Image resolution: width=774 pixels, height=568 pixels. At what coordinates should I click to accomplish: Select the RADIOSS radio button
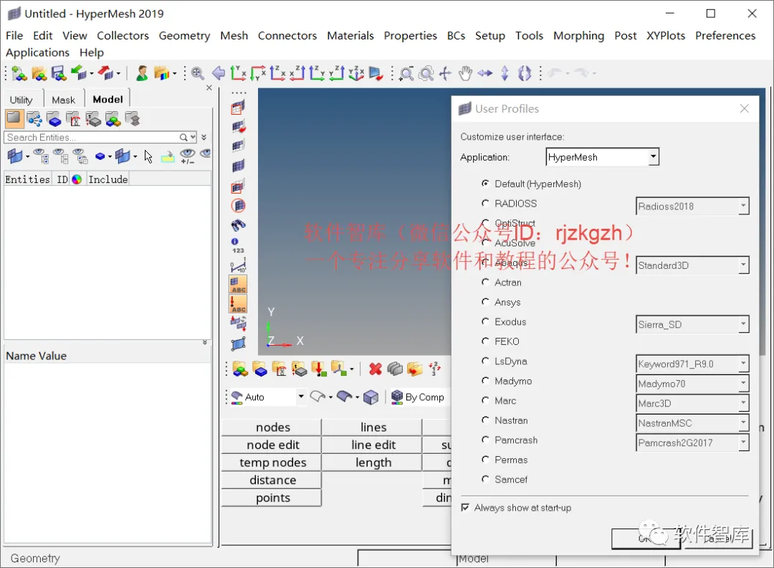pyautogui.click(x=485, y=203)
